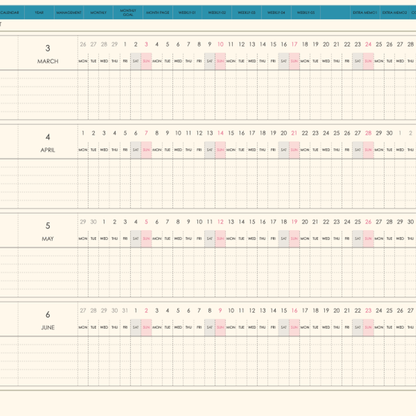Select month number 6 above JUNE
Viewport: 416px width, 416px height.
(48, 315)
